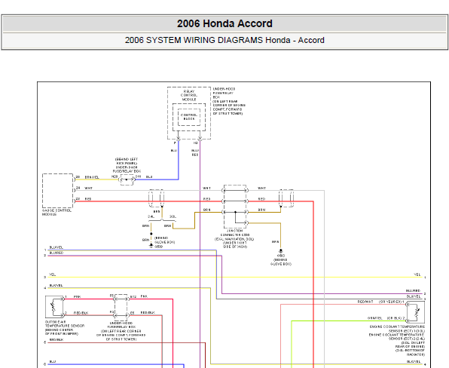Click the BLU/RED label under the relay control module
This screenshot has height=368, width=449.
195,152
